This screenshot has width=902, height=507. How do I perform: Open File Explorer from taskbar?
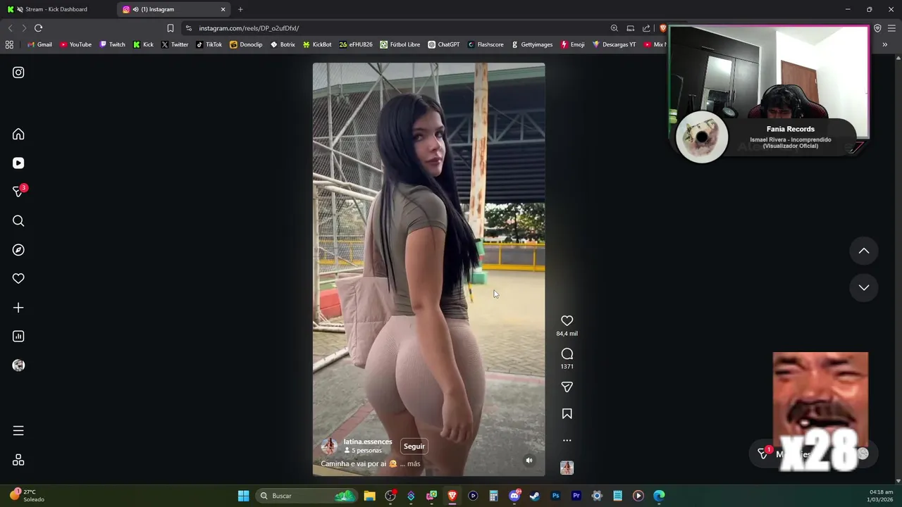[369, 496]
